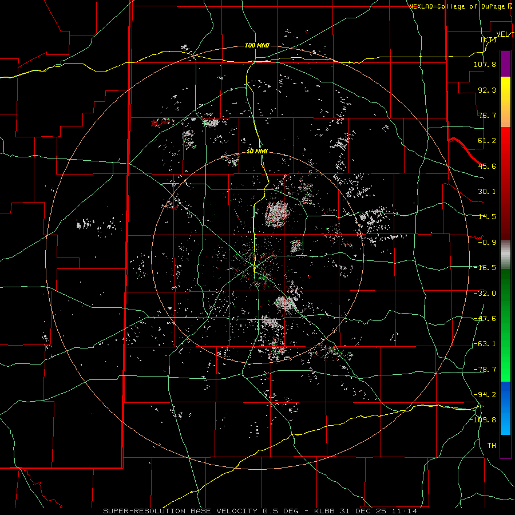Click the "[KT]" units label

coord(489,39)
